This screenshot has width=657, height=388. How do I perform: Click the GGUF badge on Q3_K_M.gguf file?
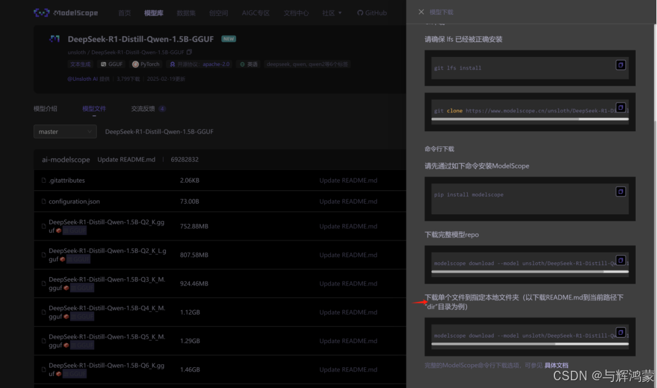pos(82,288)
